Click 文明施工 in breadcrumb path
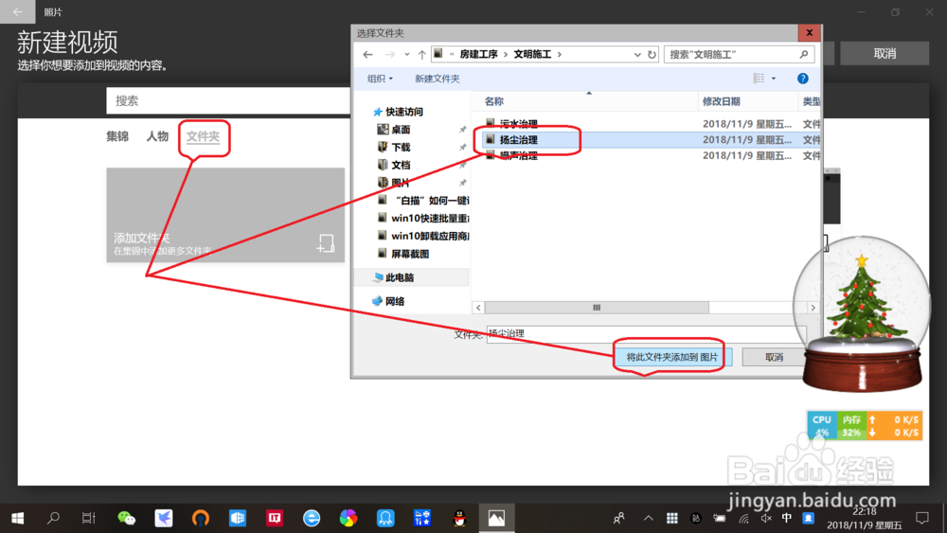Viewport: 947px width, 533px height. tap(532, 54)
